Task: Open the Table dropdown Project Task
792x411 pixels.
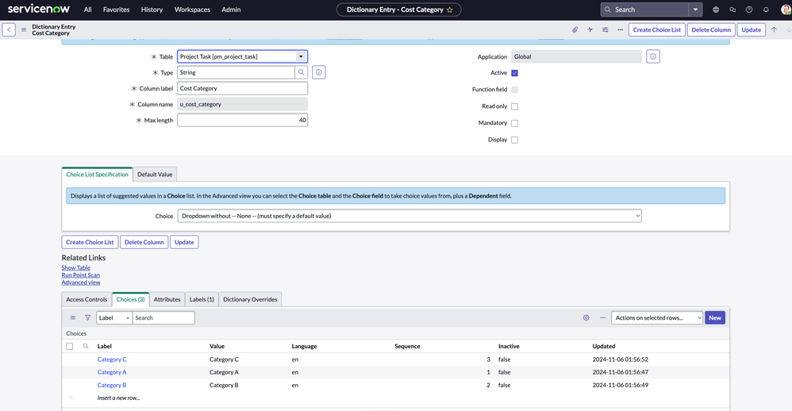Action: coord(243,56)
